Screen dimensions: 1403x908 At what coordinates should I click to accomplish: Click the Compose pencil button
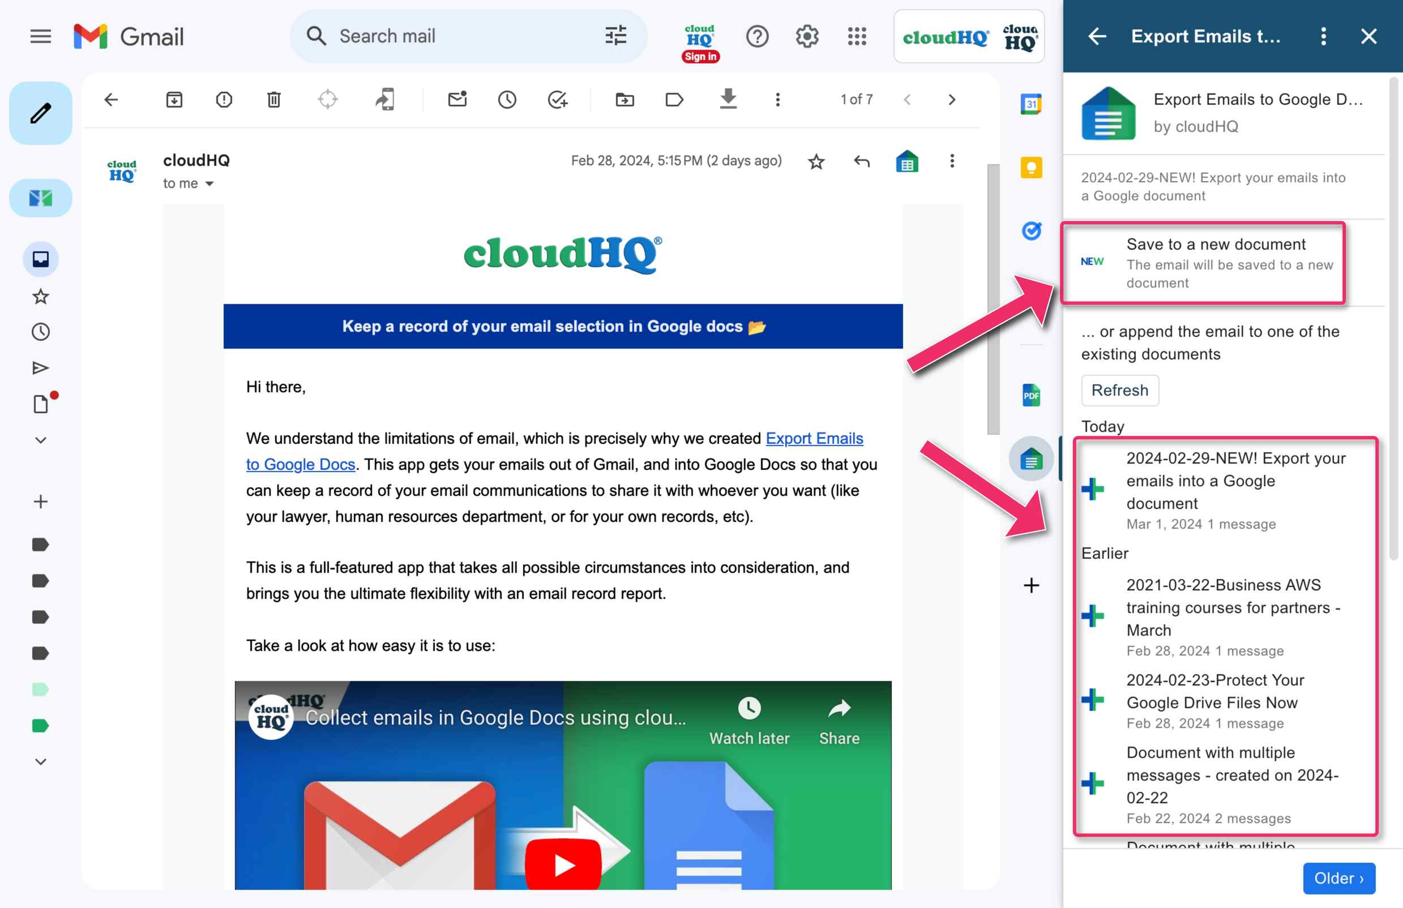[x=40, y=113]
